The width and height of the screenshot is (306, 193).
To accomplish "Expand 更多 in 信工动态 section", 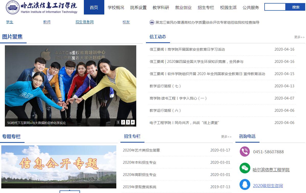I will click(x=299, y=37).
